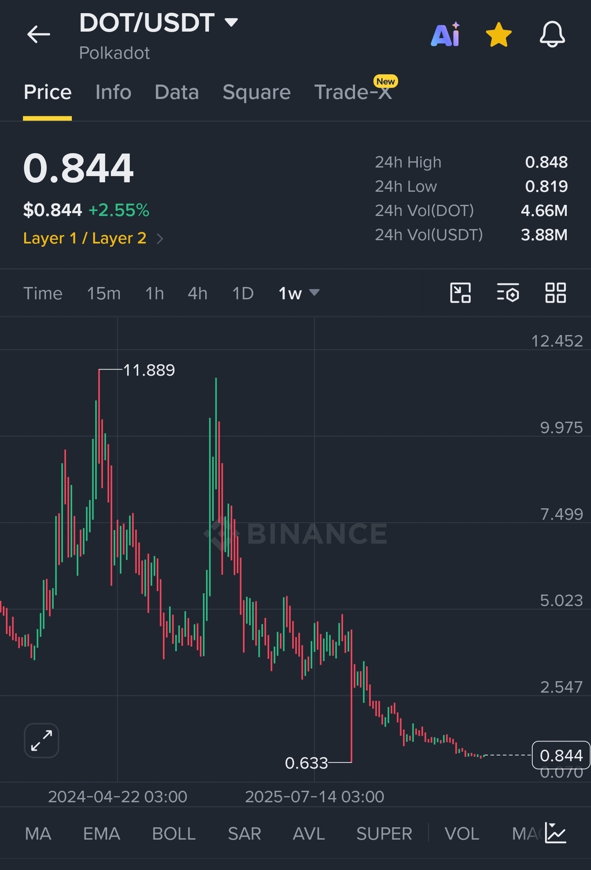The width and height of the screenshot is (591, 870).
Task: Expand chart to fullscreen
Action: coord(41,740)
